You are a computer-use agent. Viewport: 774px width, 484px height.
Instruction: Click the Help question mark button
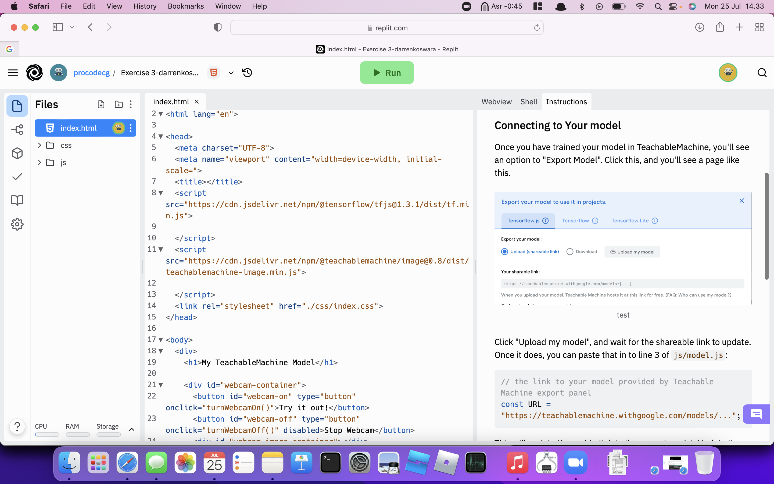17,426
